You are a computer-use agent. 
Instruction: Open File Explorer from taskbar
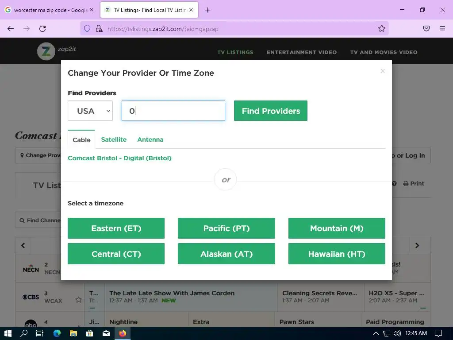tap(73, 333)
